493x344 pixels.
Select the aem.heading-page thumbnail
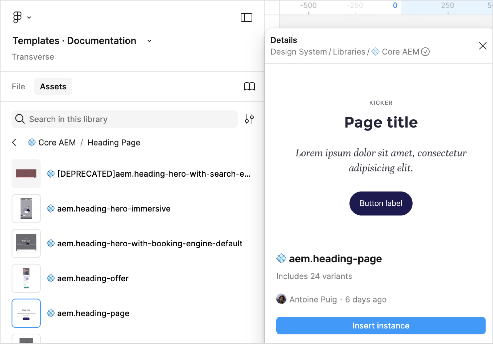click(x=26, y=313)
